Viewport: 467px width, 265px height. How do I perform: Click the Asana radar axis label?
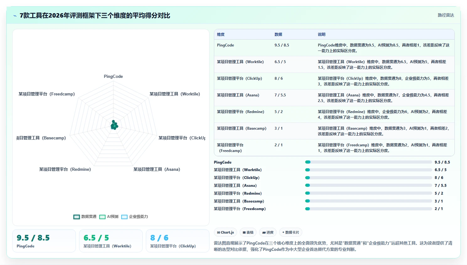157,170
